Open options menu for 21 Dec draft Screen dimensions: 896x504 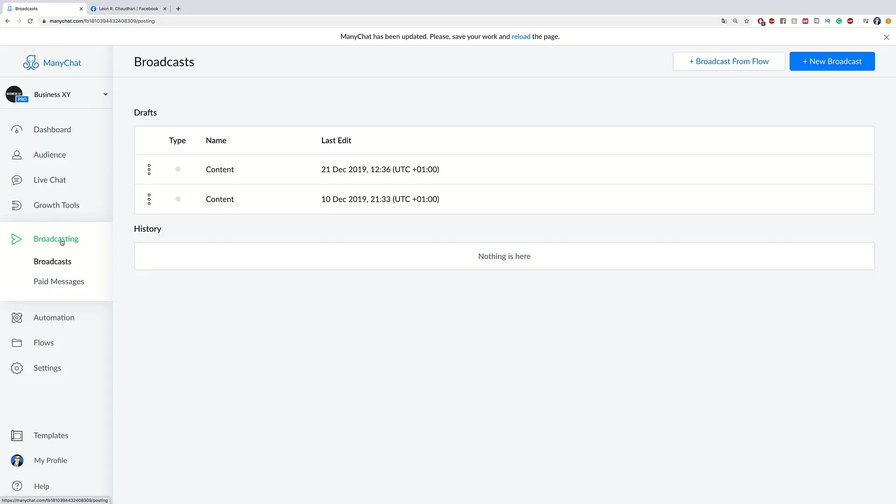(x=149, y=169)
